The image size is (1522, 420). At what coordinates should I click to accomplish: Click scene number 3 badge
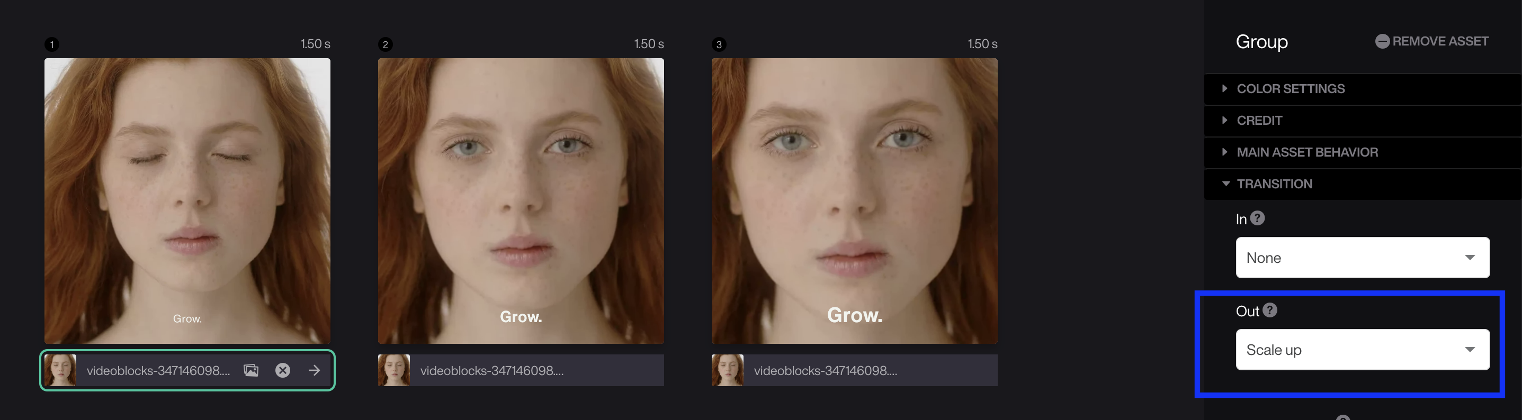719,44
